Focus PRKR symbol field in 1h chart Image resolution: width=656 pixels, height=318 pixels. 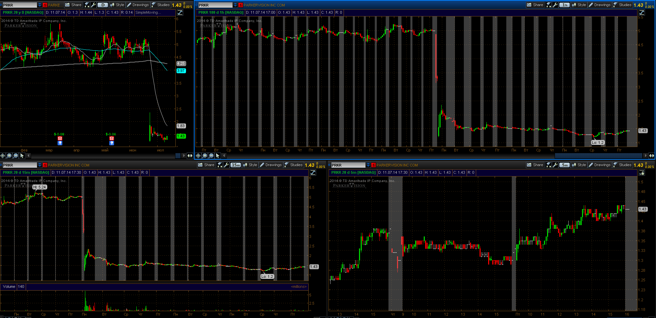click(215, 5)
